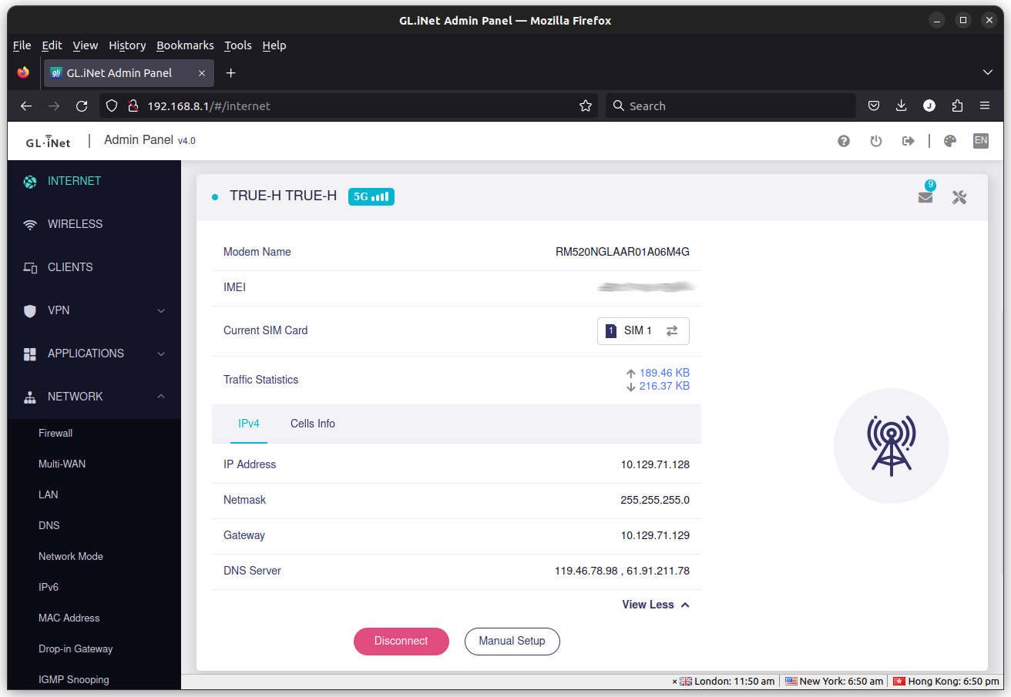1011x697 pixels.
Task: Open Firefox History menu
Action: pos(127,45)
